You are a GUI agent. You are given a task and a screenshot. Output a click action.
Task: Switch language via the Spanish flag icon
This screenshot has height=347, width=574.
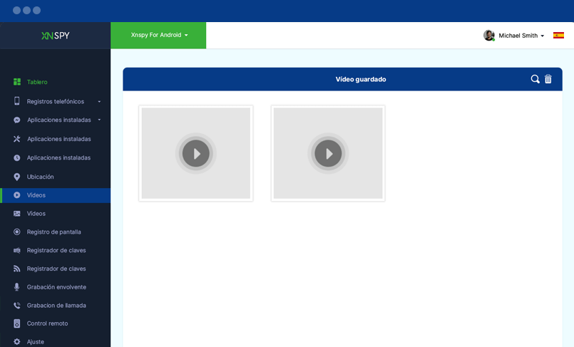coord(558,35)
